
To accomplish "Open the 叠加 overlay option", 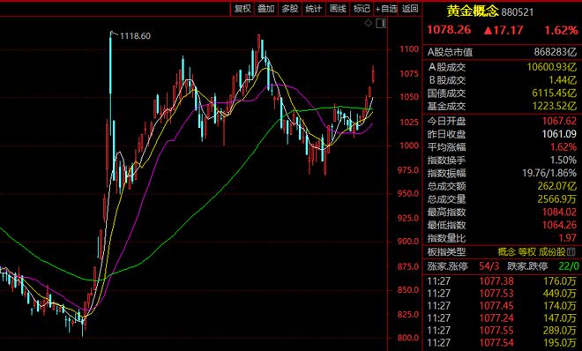I will (266, 9).
